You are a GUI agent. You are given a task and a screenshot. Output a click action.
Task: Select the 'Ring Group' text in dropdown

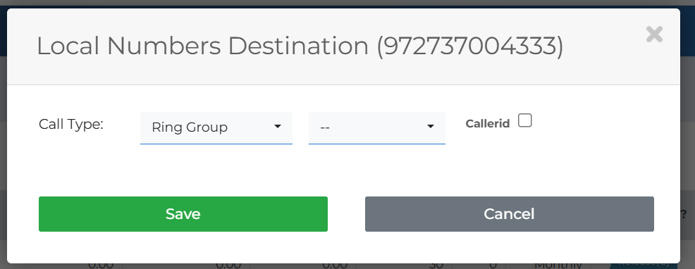click(190, 127)
